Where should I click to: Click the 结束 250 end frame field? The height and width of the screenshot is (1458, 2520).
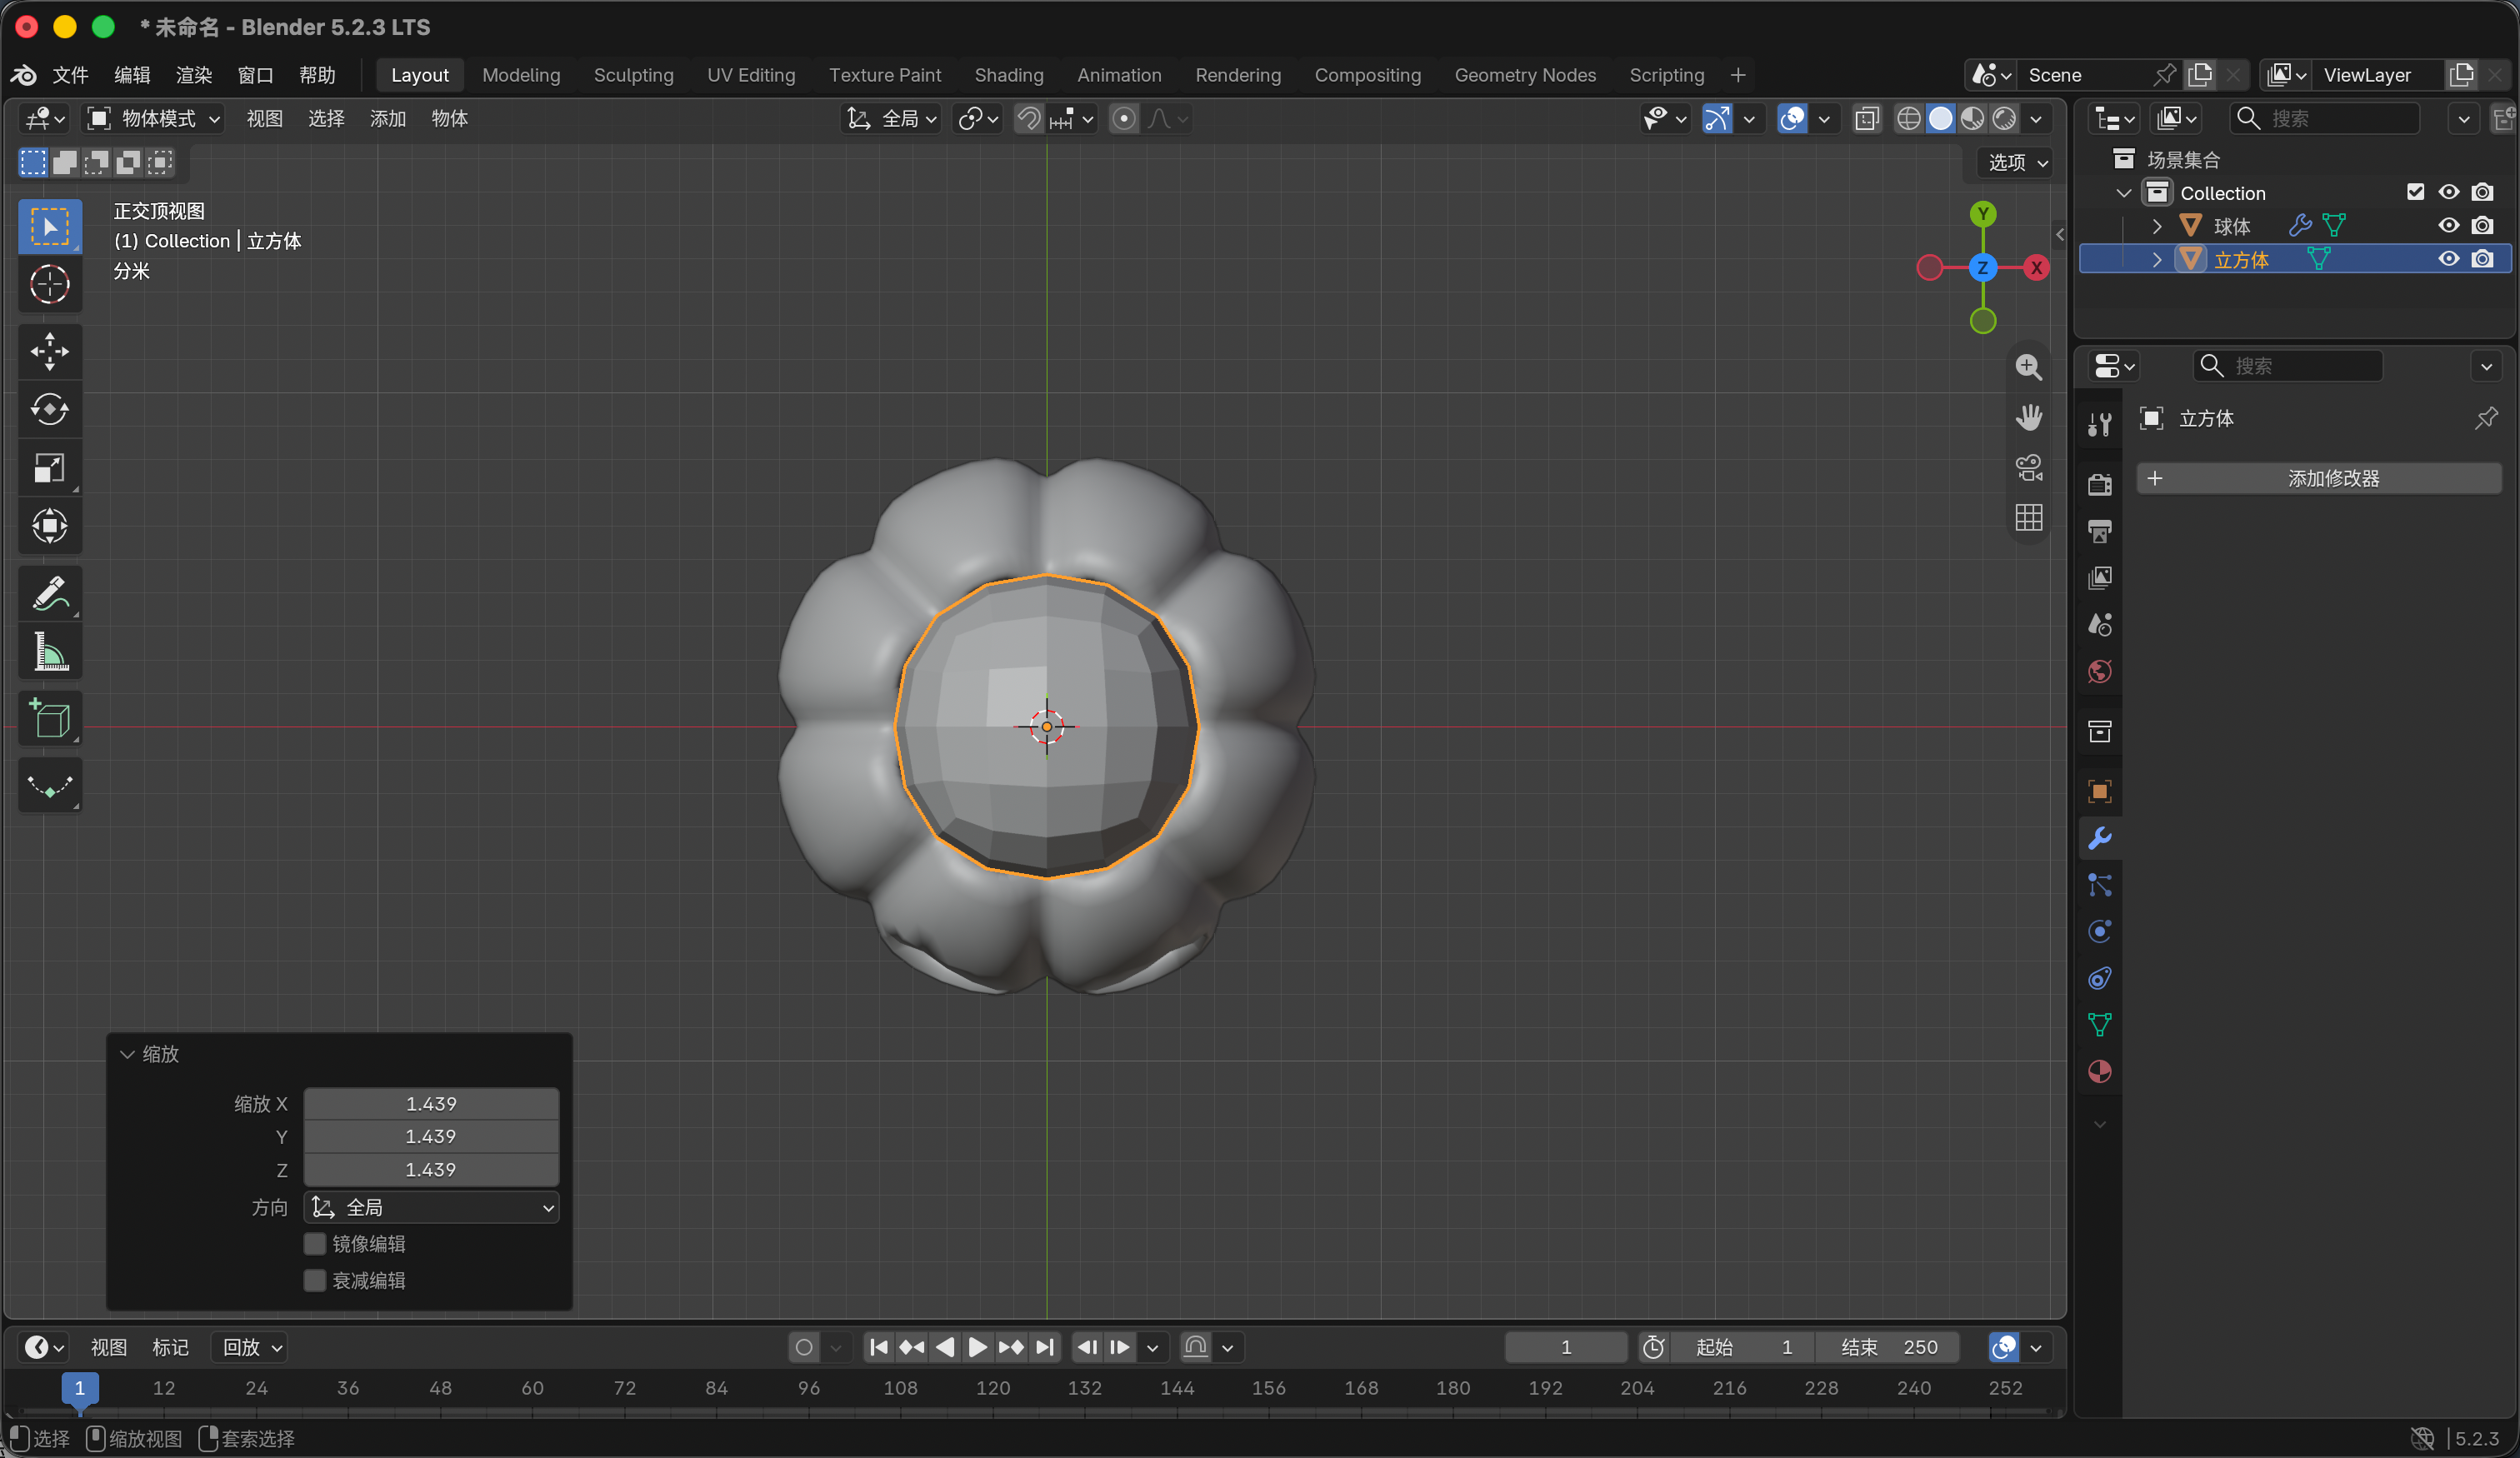1887,1348
